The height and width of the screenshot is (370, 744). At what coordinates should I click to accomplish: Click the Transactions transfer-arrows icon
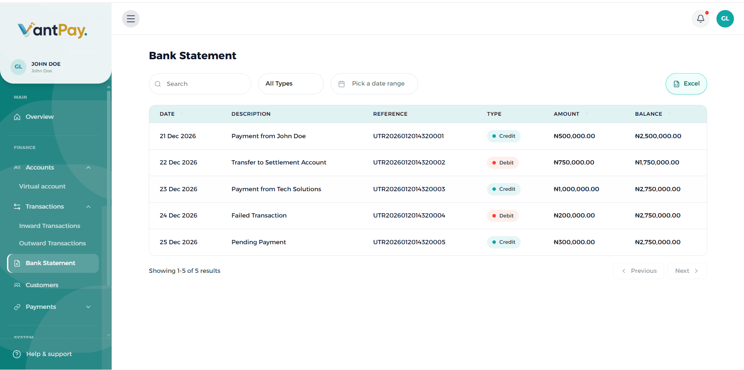tap(17, 206)
